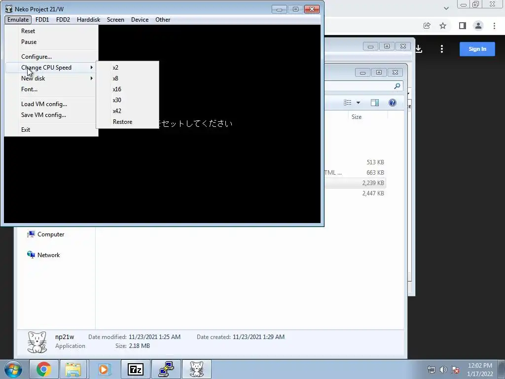
Task: Set CPU speed to x16
Action: pyautogui.click(x=128, y=89)
